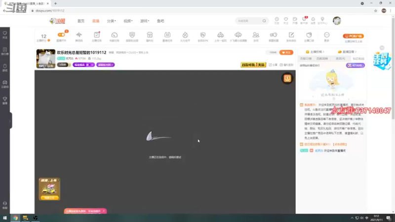Open 云游戏 gamepad in left sidebar
Image resolution: width=395 pixels, height=222 pixels.
(x=5, y=84)
